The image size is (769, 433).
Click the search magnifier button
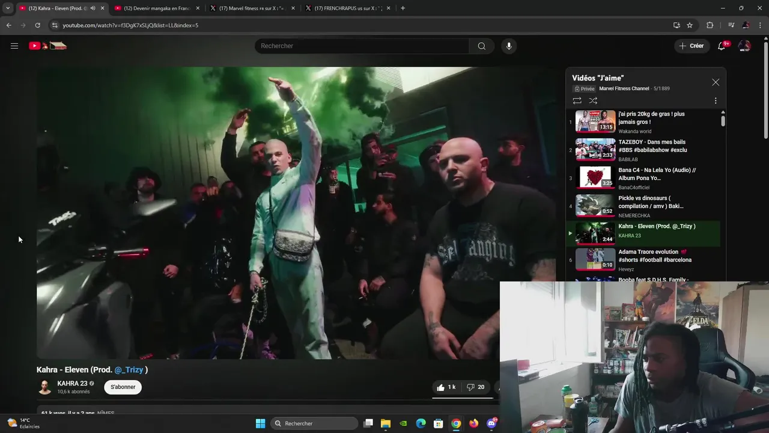pyautogui.click(x=481, y=46)
